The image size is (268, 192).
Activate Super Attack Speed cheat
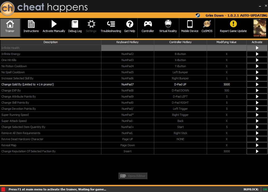point(257,121)
